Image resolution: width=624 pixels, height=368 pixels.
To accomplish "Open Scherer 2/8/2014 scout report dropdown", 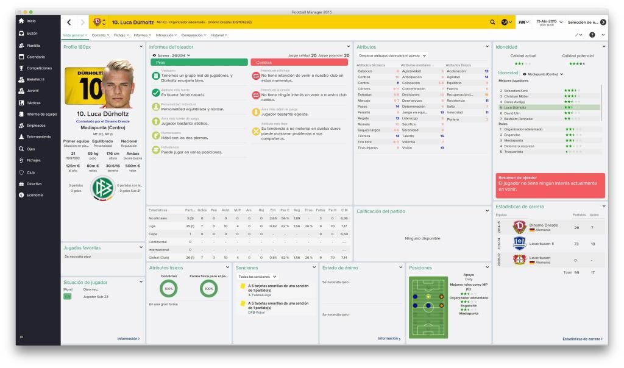I will tap(171, 55).
